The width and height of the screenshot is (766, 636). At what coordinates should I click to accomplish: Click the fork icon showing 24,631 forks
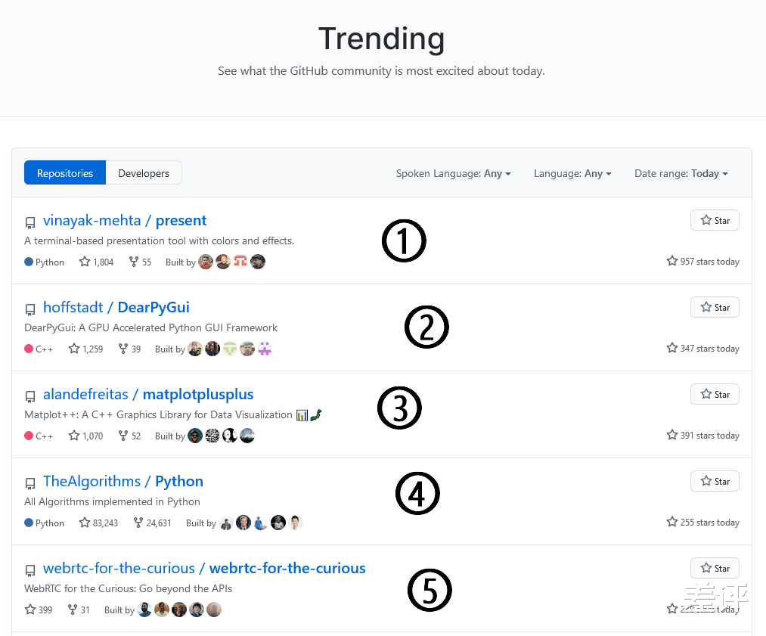pos(138,523)
